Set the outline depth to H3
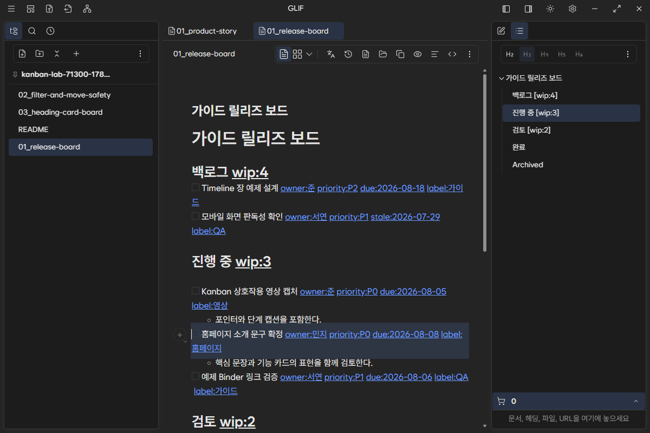 point(527,54)
